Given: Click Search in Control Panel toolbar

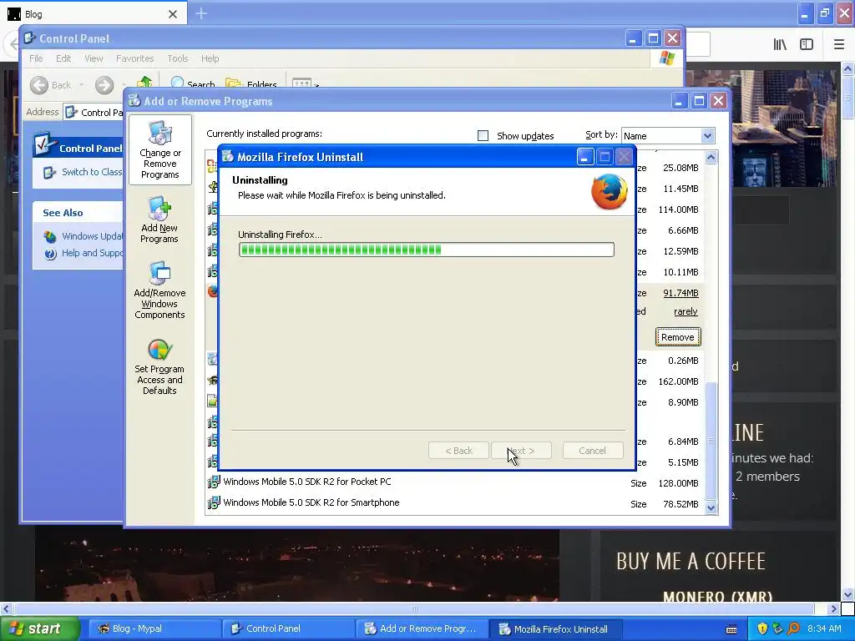Looking at the screenshot, I should 193,83.
